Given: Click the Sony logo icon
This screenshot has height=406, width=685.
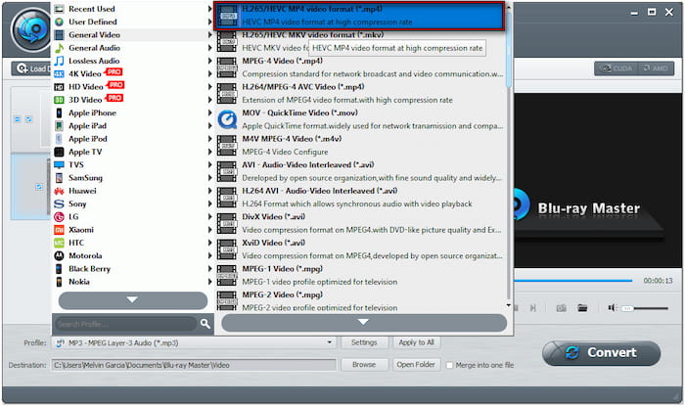Looking at the screenshot, I should pyautogui.click(x=59, y=203).
